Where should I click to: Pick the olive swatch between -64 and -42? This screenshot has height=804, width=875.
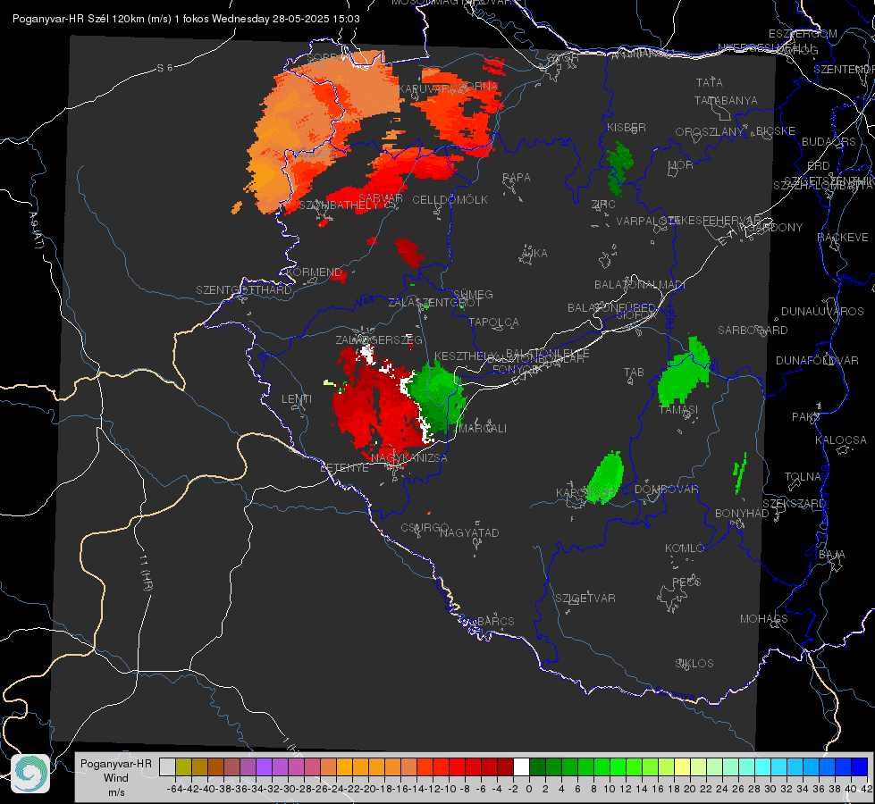183,766
